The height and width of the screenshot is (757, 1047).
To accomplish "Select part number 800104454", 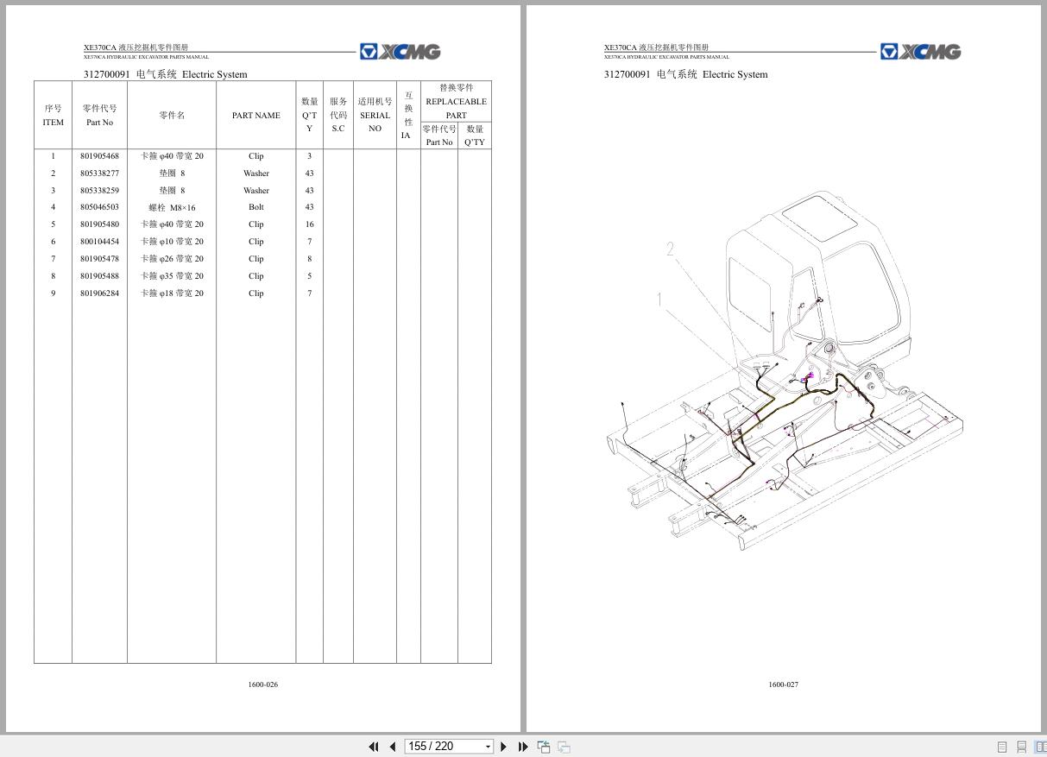I will tap(99, 242).
